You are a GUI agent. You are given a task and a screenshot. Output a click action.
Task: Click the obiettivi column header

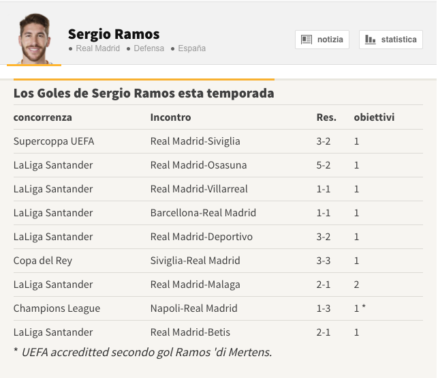pyautogui.click(x=374, y=117)
